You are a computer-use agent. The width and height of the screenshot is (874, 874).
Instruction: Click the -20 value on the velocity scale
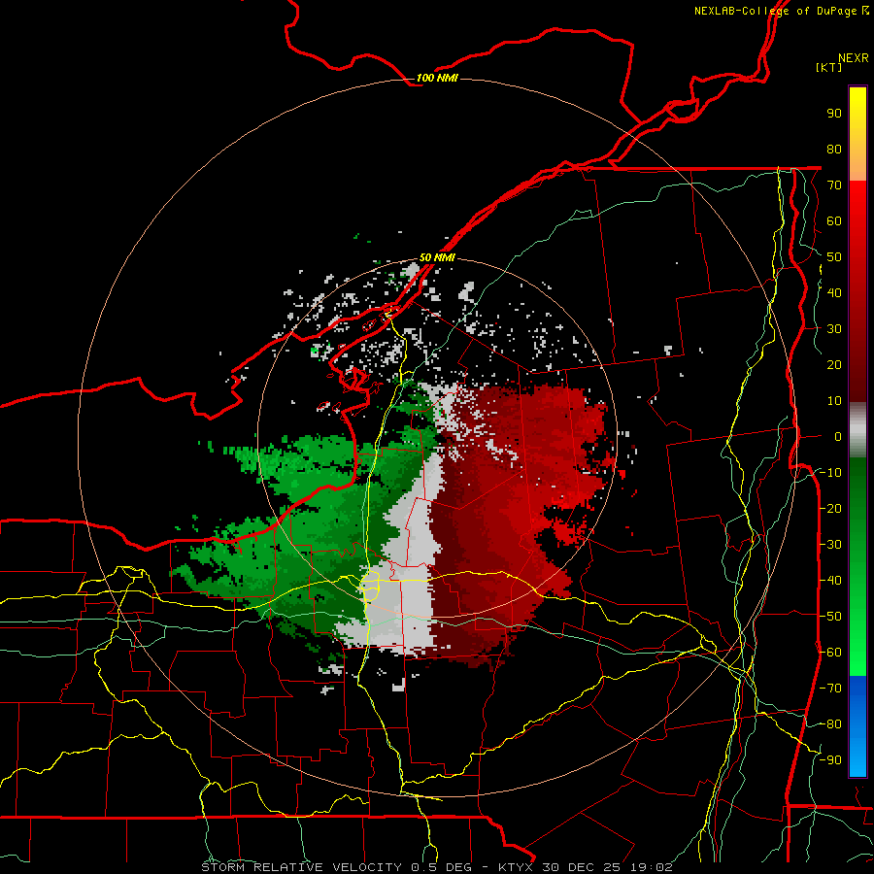(x=830, y=508)
